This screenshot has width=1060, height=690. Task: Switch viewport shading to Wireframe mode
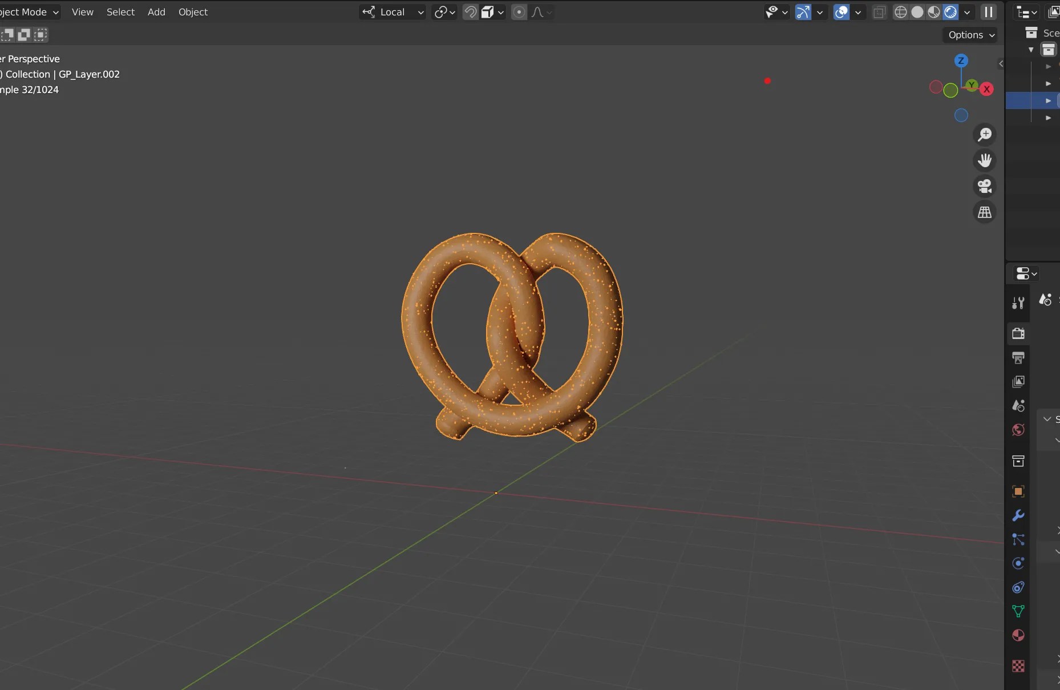901,11
